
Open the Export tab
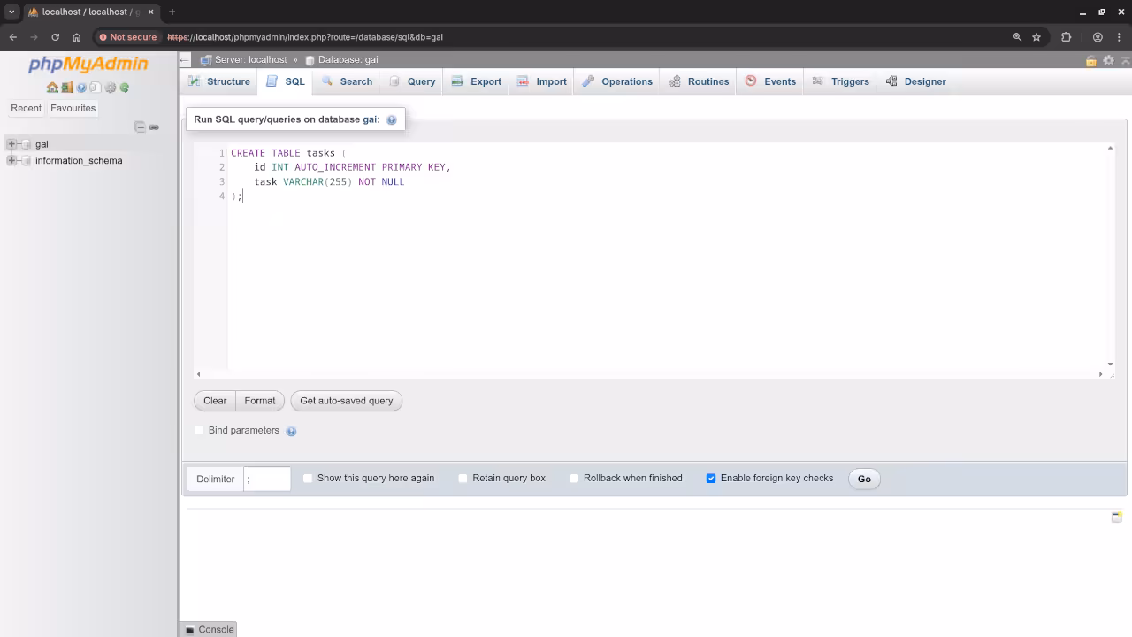(x=477, y=81)
